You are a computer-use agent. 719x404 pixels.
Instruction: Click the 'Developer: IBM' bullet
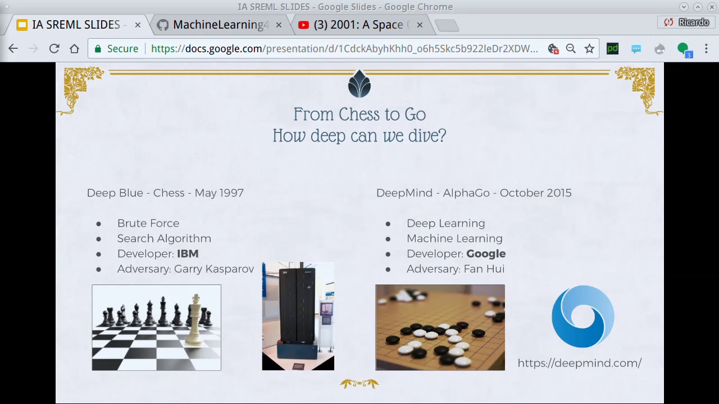pos(158,254)
